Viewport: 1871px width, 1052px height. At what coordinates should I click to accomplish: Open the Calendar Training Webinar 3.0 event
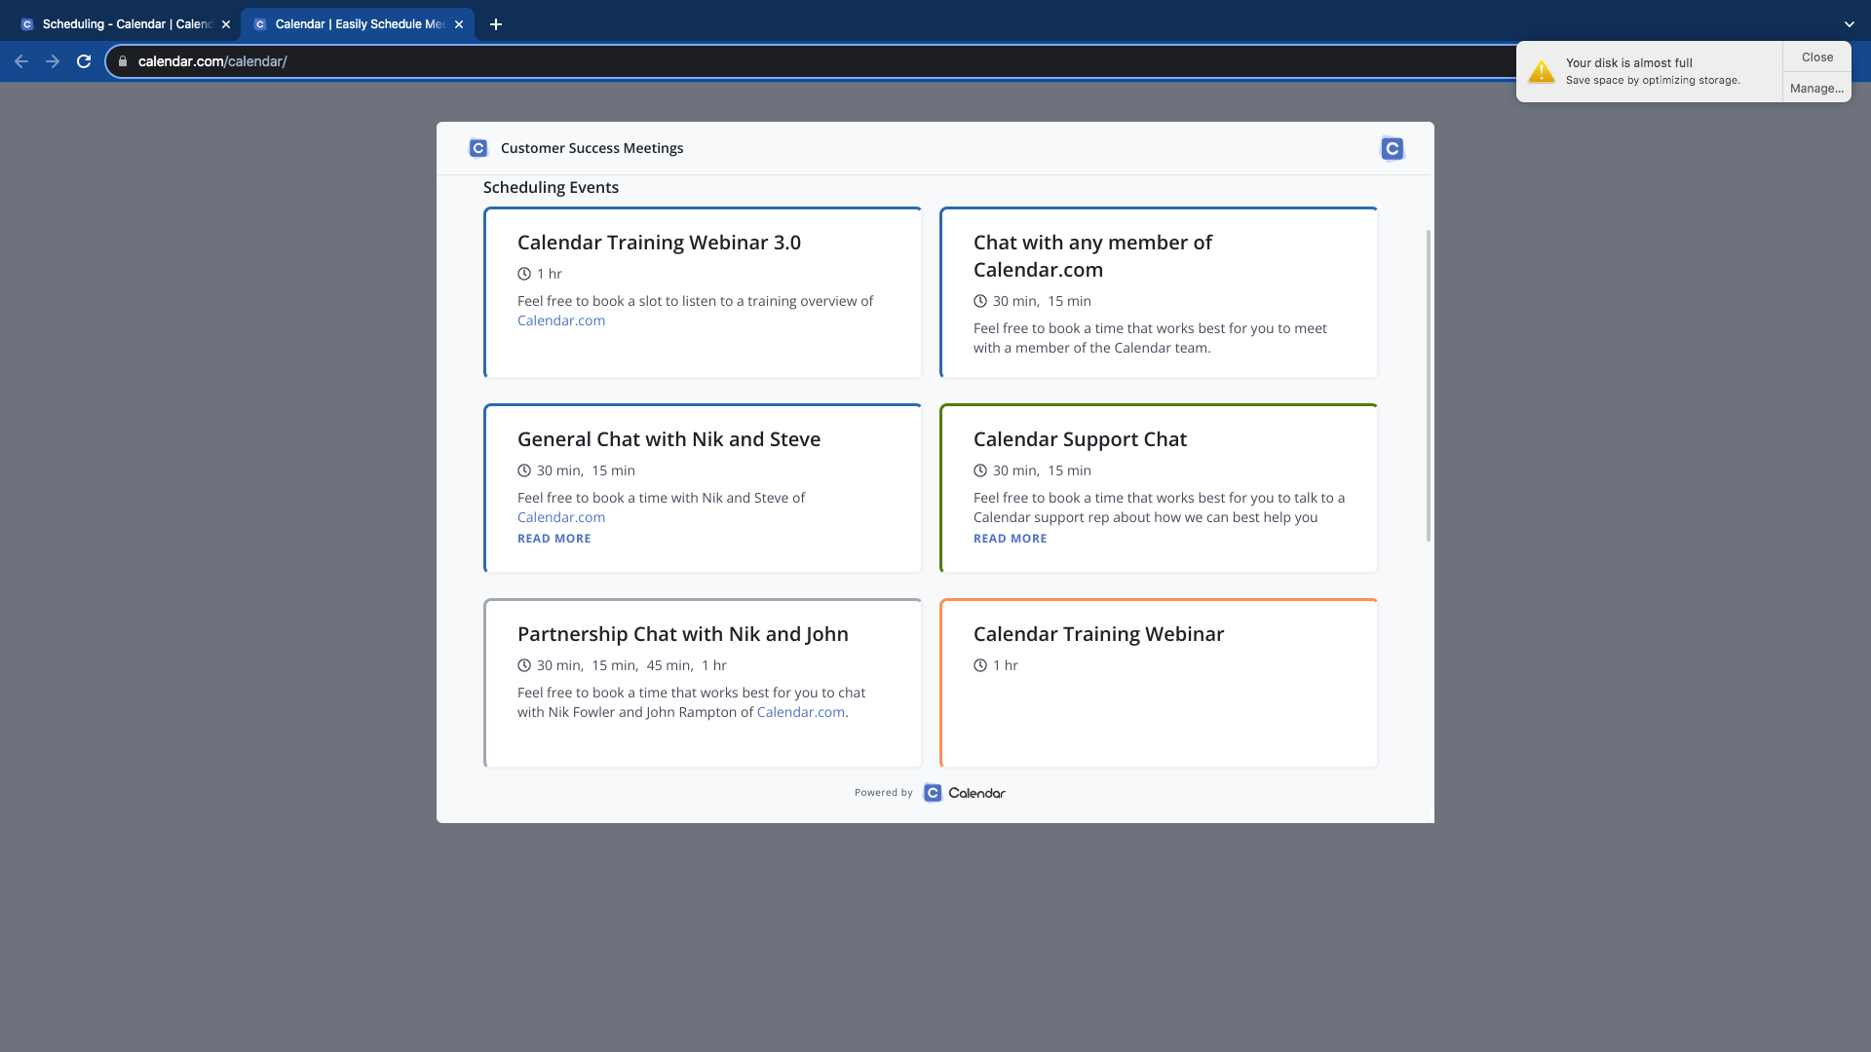(x=703, y=292)
